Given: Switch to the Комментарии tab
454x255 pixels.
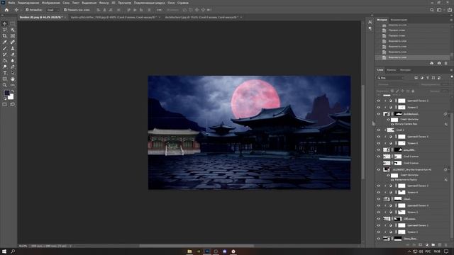Looking at the screenshot, I should (399, 20).
